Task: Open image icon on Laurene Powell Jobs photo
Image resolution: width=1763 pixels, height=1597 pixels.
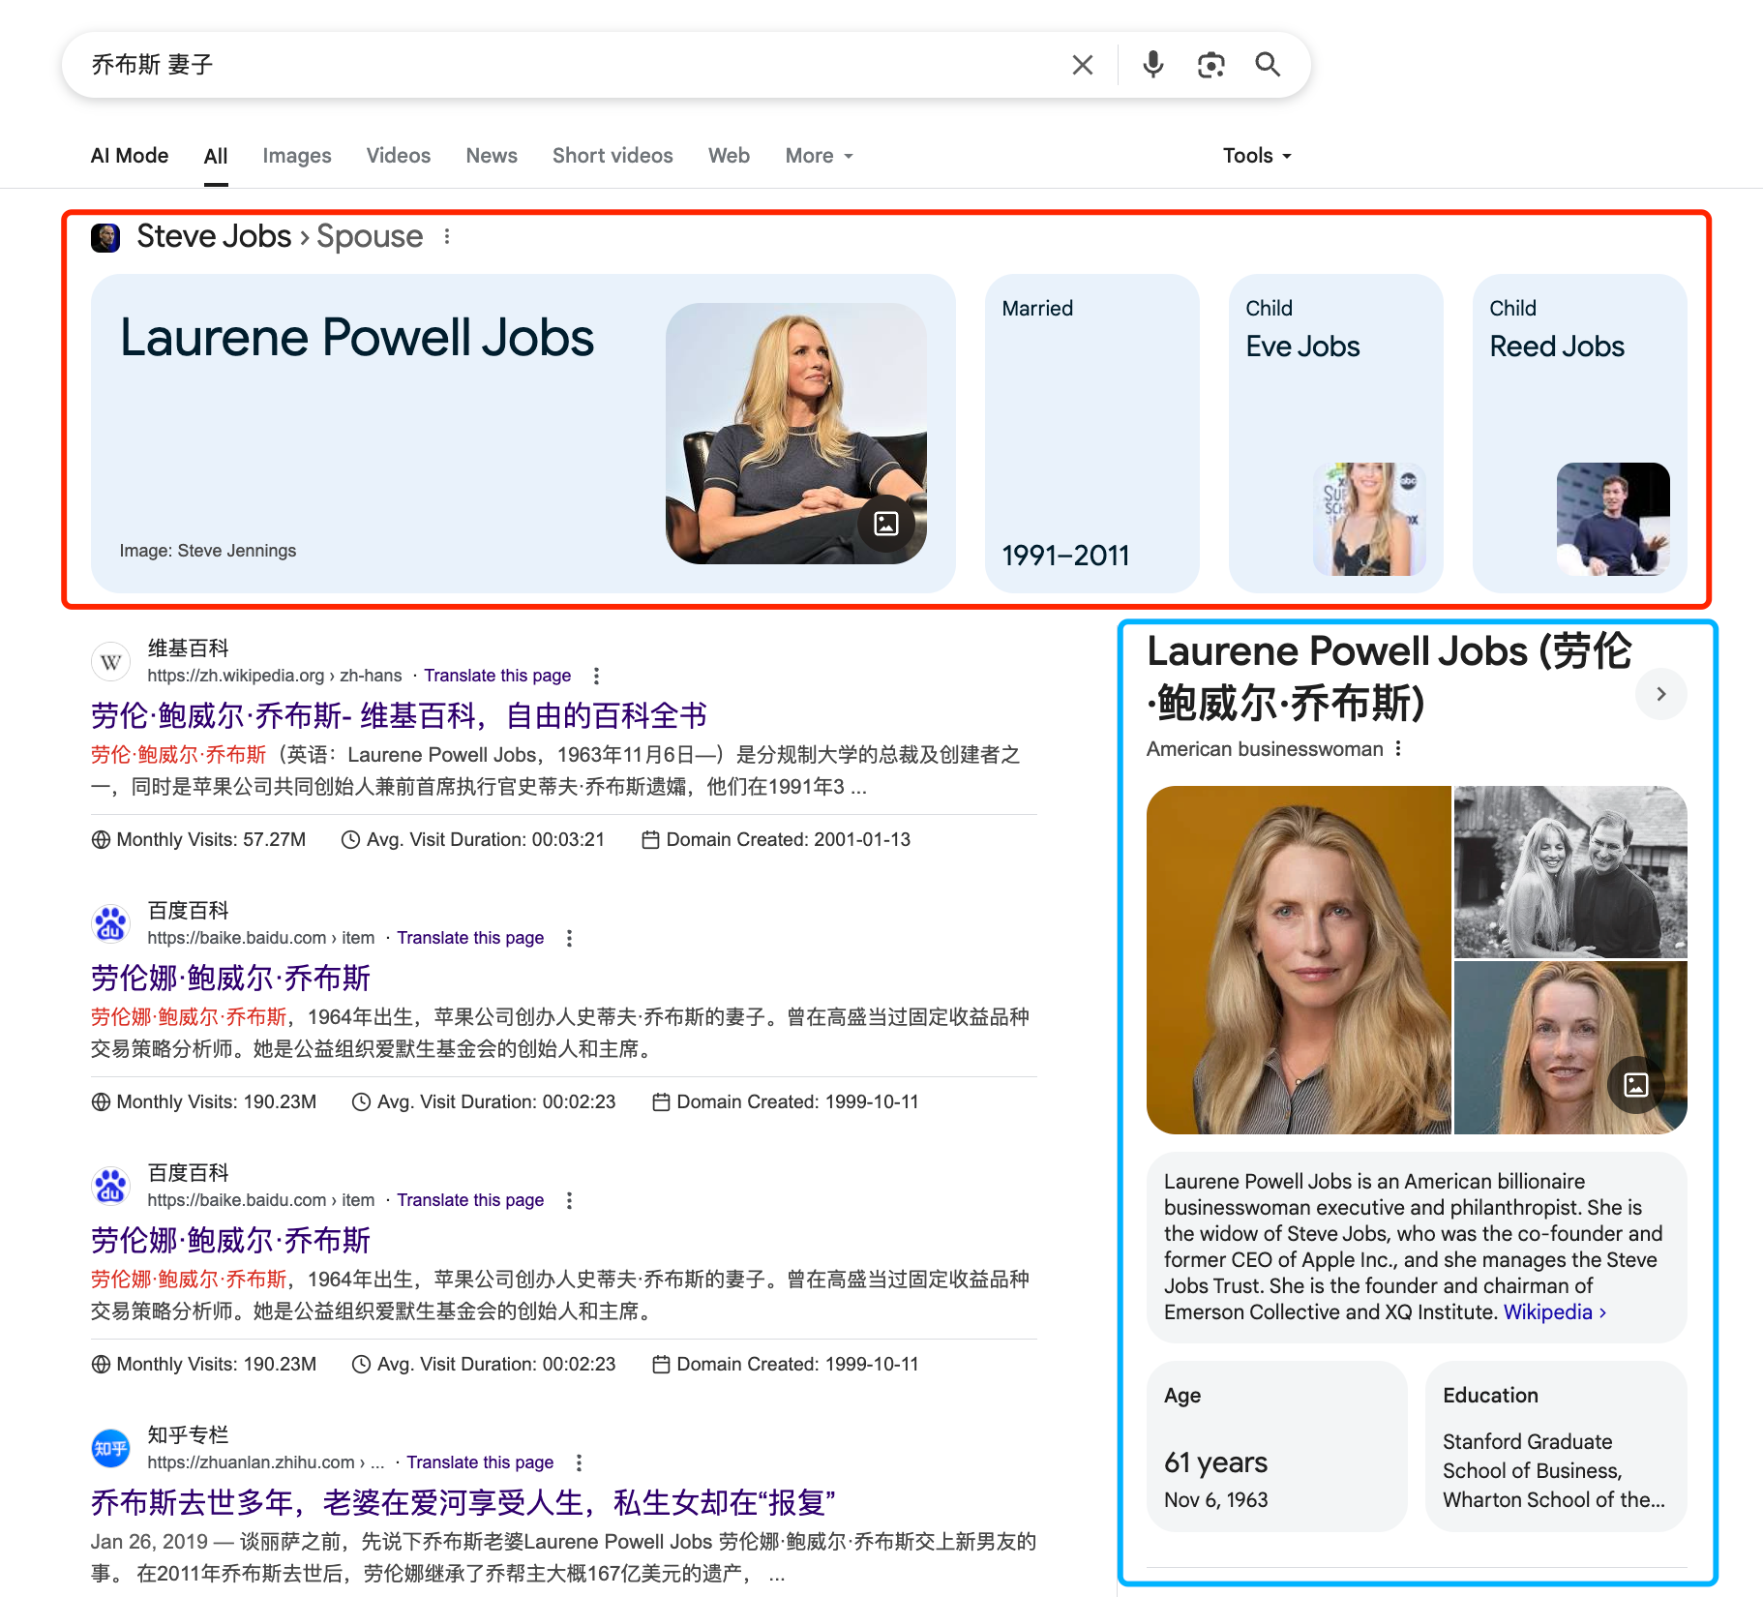Action: coord(886,524)
